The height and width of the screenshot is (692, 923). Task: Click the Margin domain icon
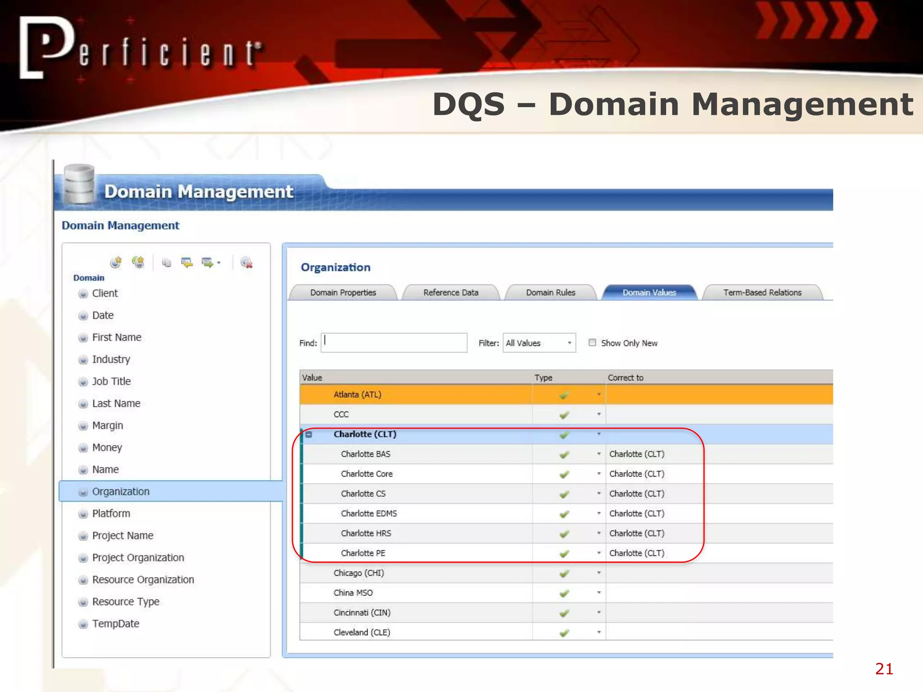(x=83, y=426)
